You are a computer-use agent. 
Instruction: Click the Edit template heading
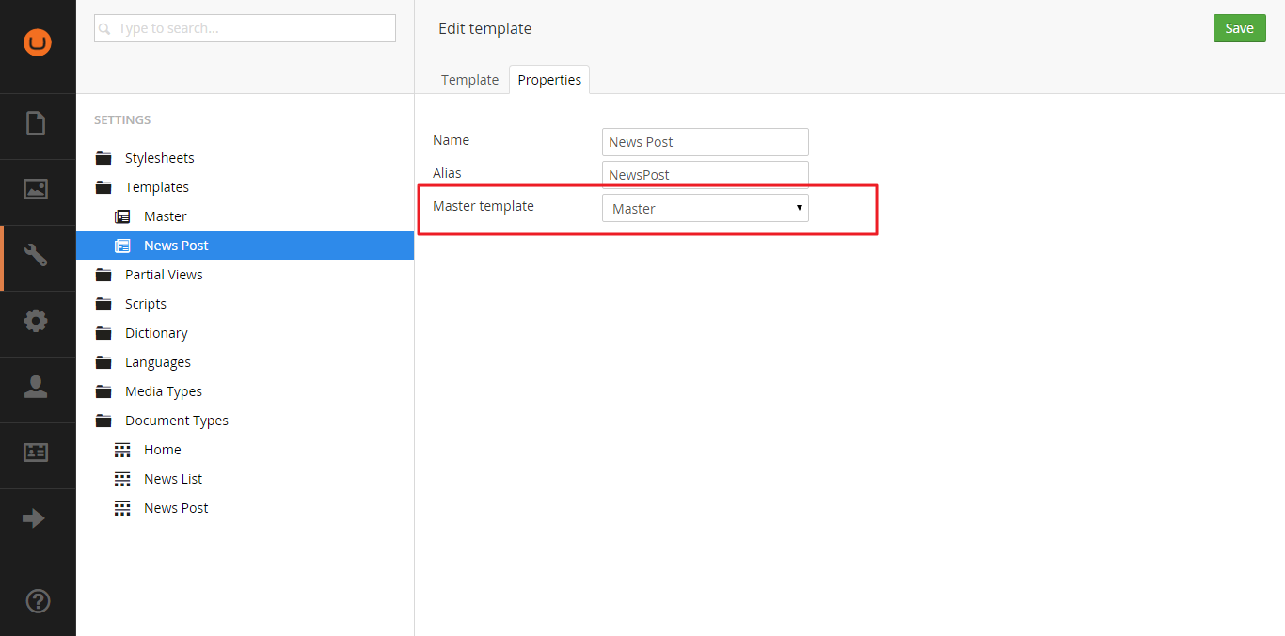[485, 28]
